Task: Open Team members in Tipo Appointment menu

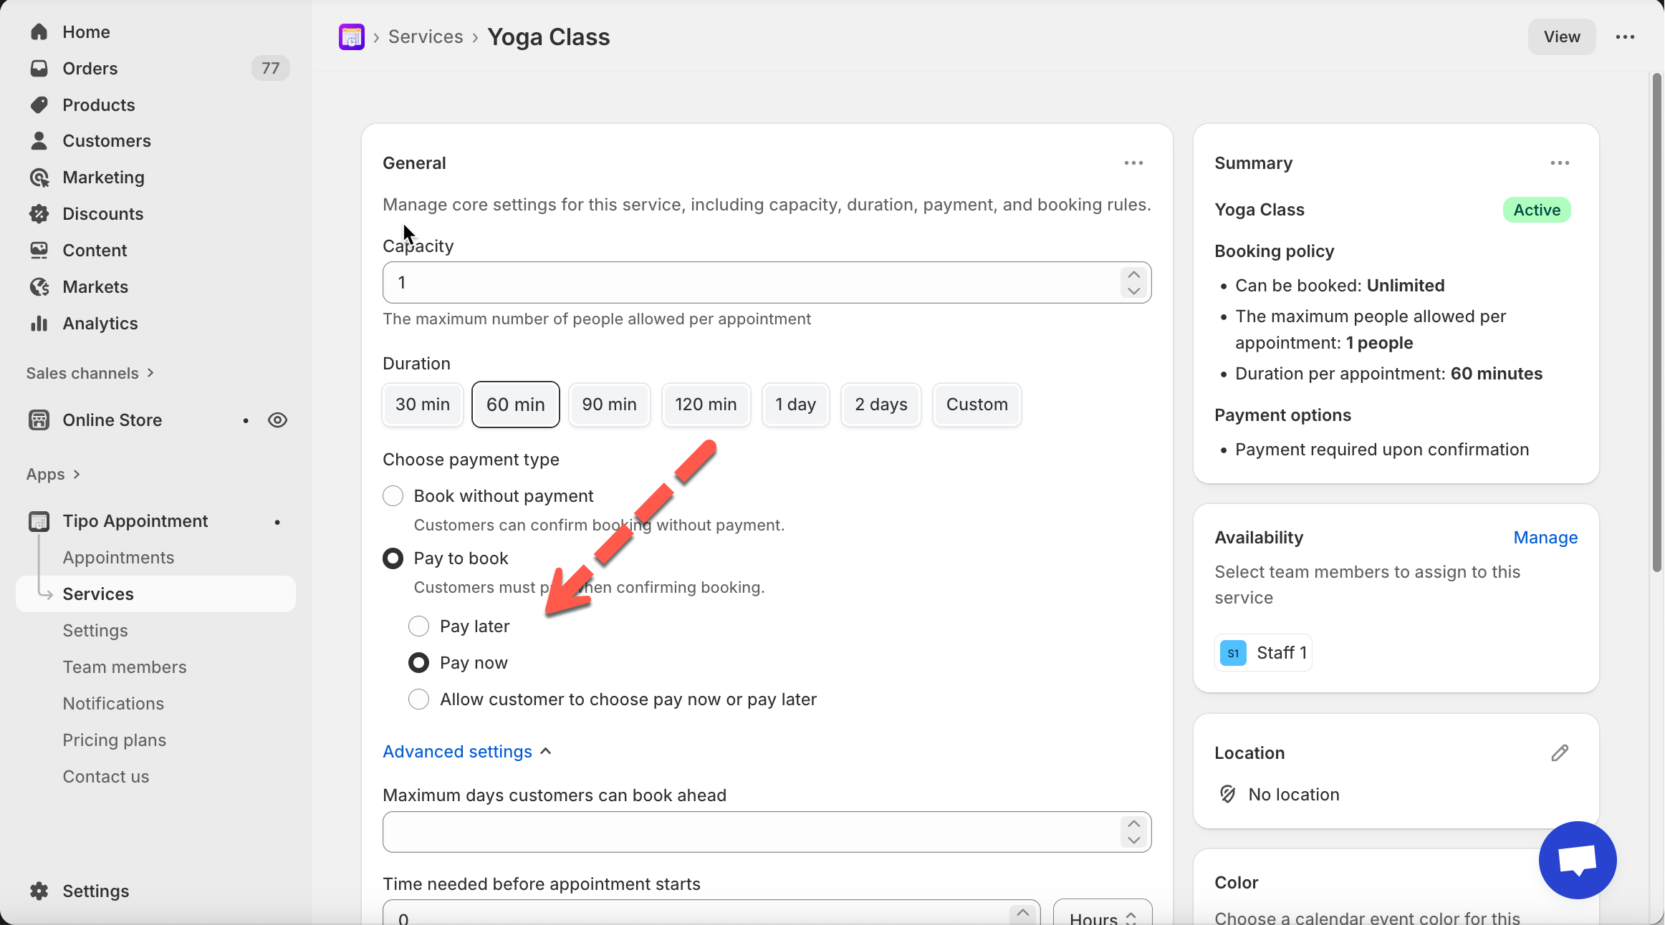Action: tap(125, 667)
